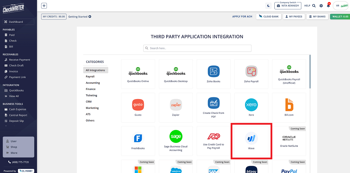Open Sage Business Cloud Accounting card
Image resolution: width=350 pixels, height=173 pixels.
[x=176, y=141]
